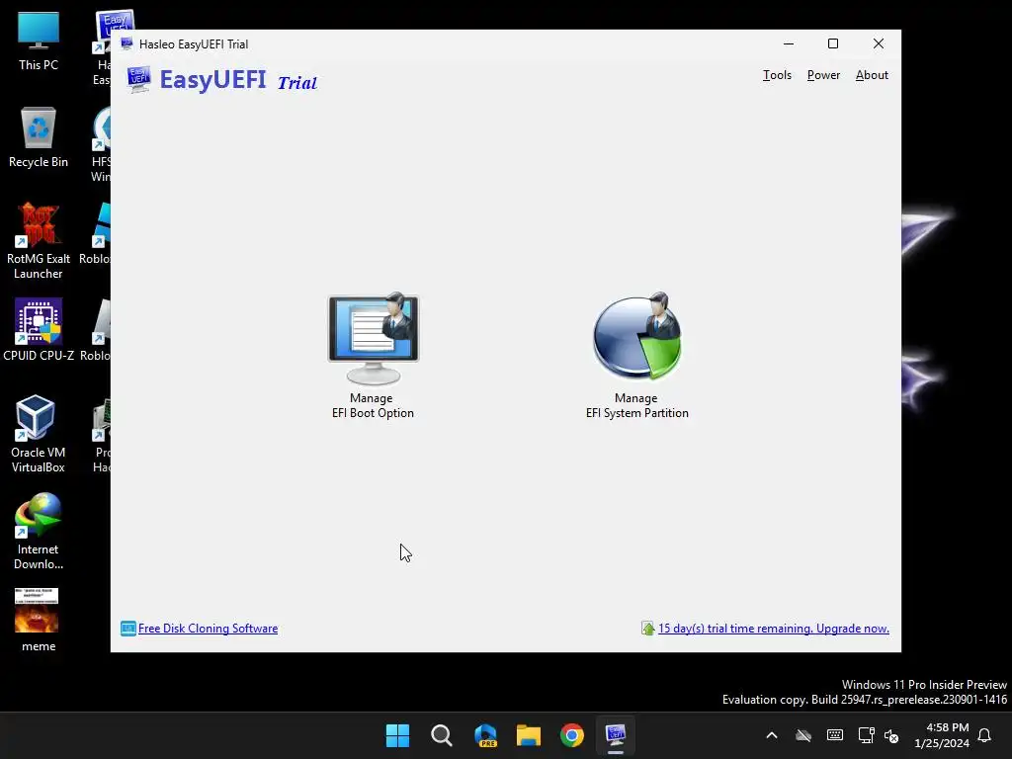The height and width of the screenshot is (759, 1012).
Task: Click the disk cloning icon beside link
Action: 127,628
